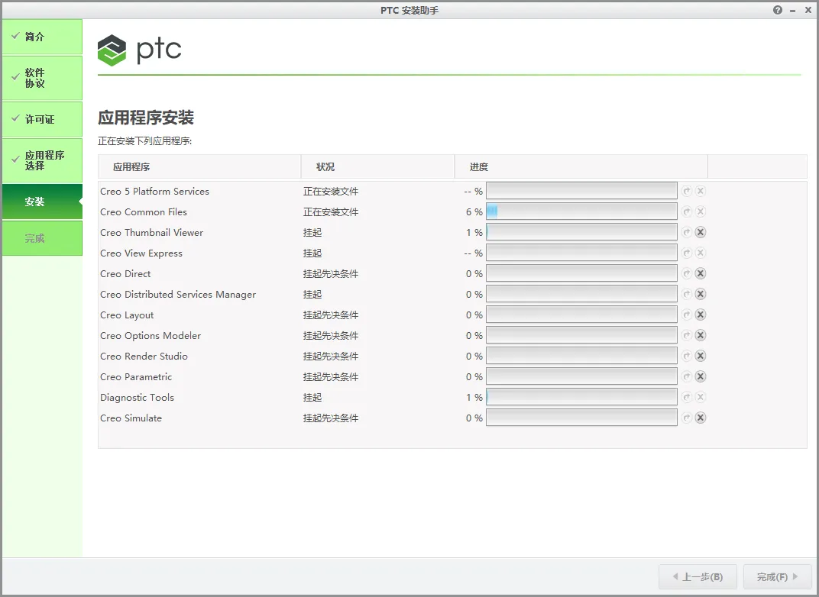Screen dimensions: 819x597
Task: Select the Creo Options Modeler row name
Action: [151, 336]
